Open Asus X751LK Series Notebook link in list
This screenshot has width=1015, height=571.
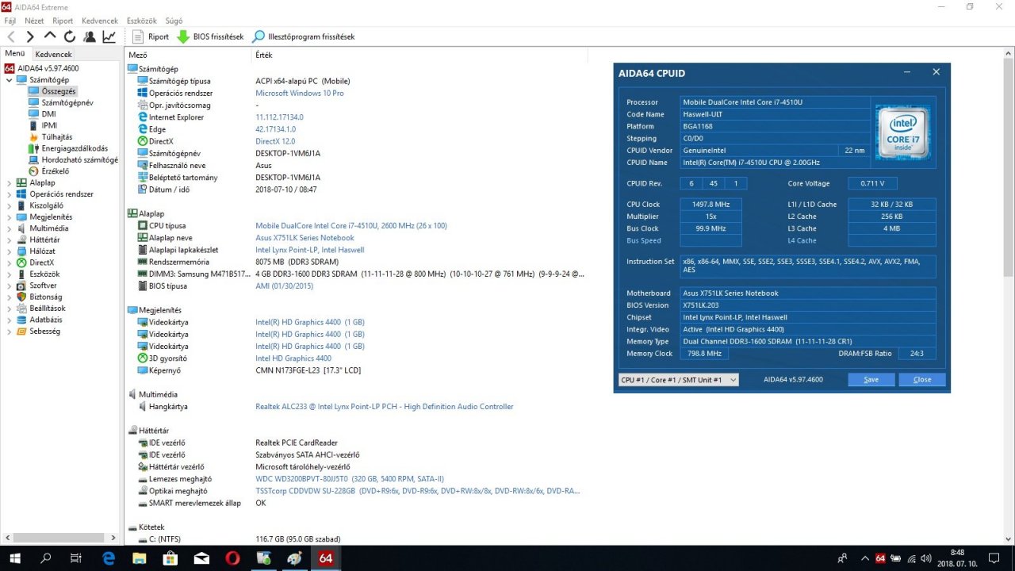coord(304,238)
